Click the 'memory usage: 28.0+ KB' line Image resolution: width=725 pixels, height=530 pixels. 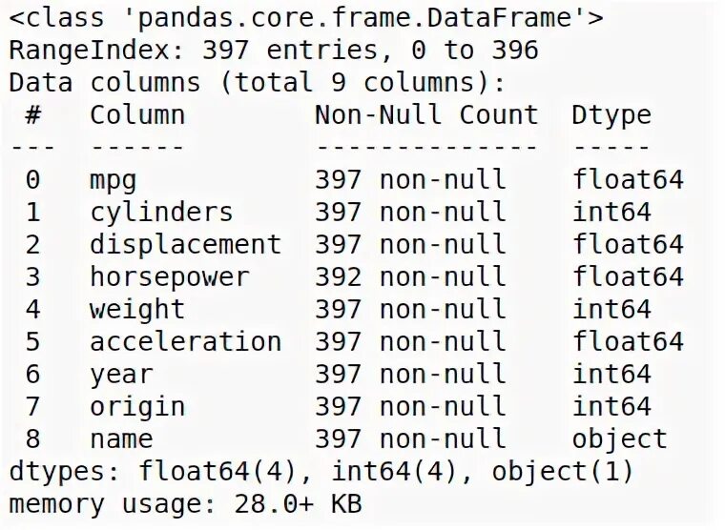(x=185, y=503)
